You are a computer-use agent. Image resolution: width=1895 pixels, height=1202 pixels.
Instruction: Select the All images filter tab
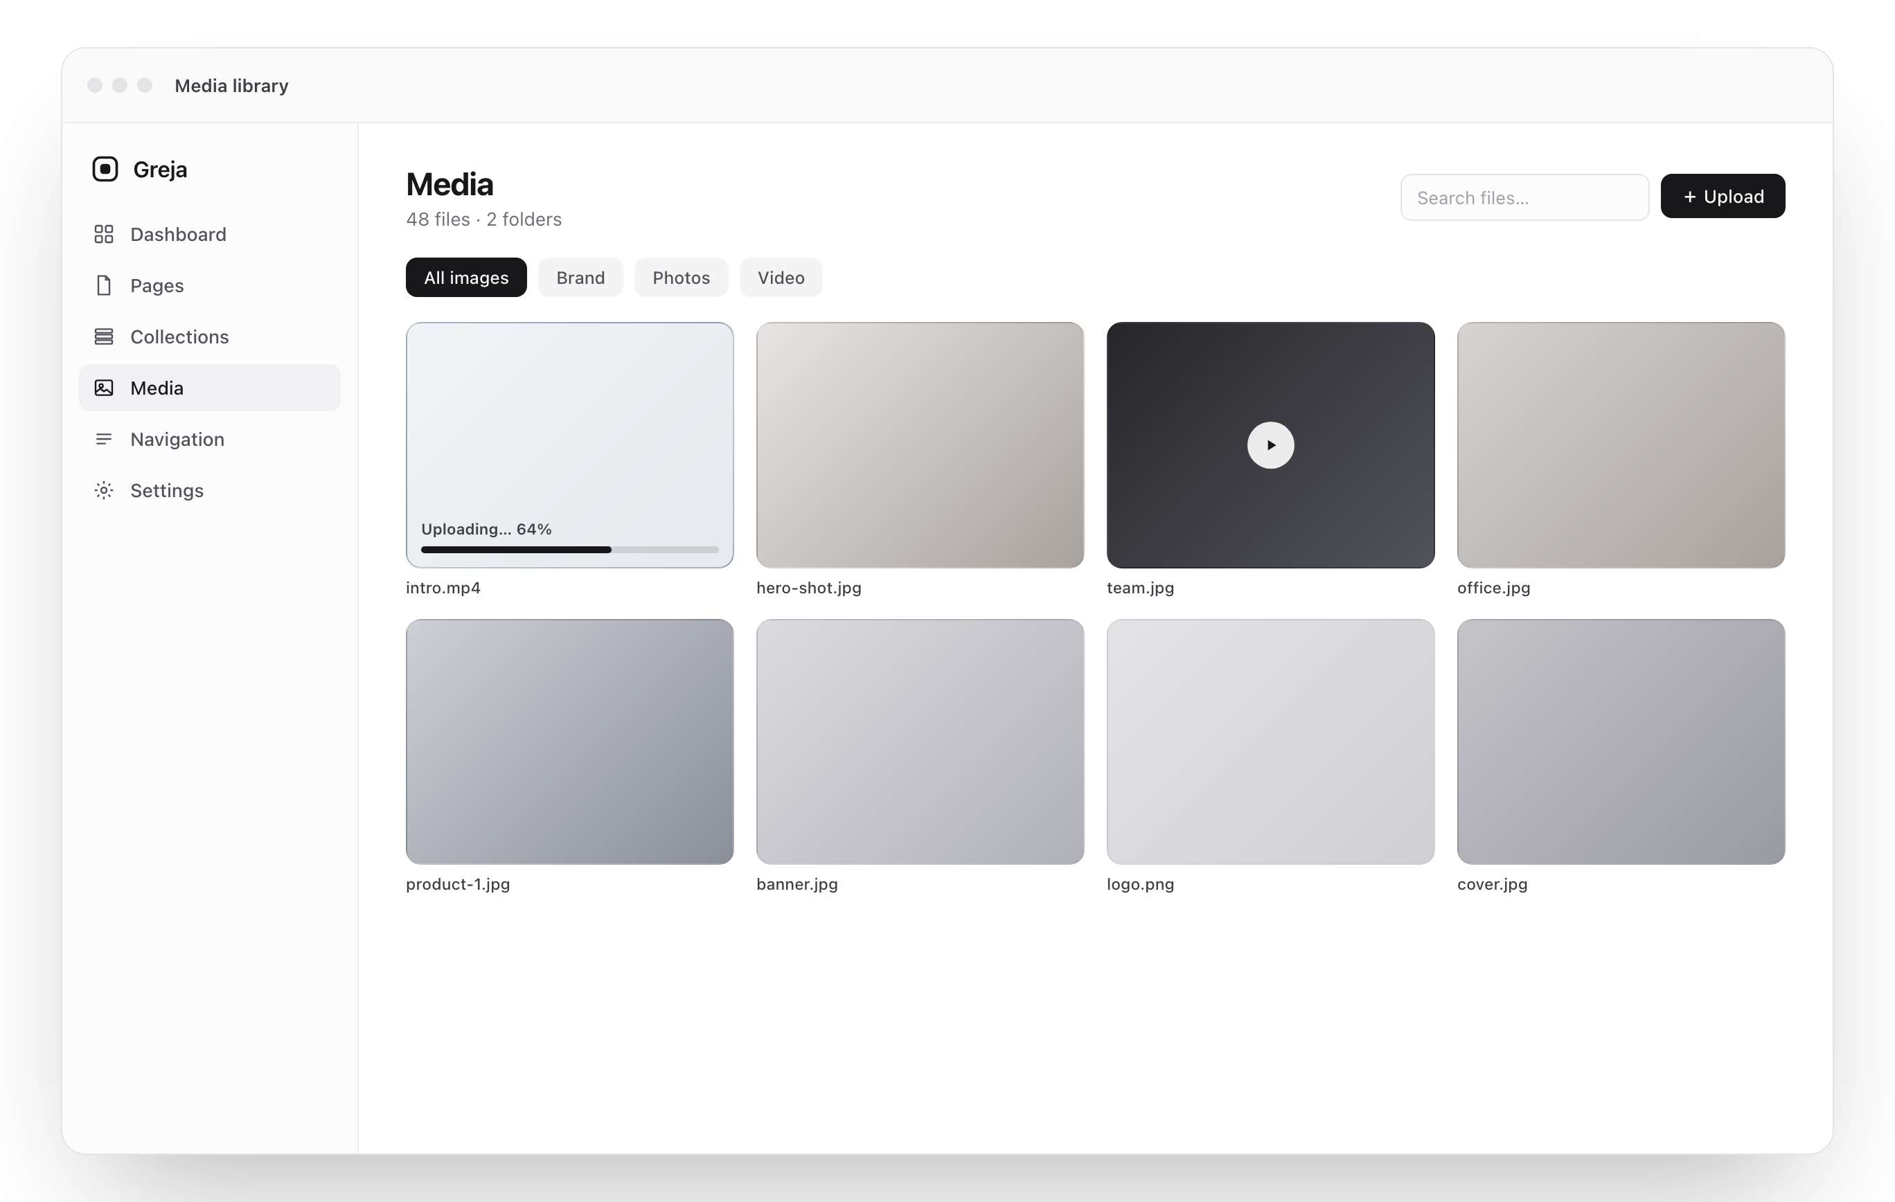pyautogui.click(x=466, y=278)
